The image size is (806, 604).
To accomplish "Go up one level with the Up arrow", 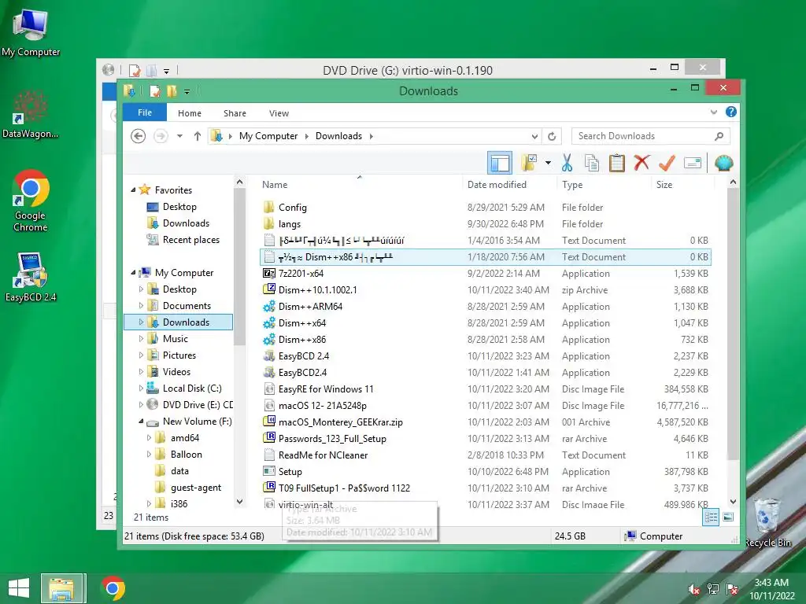I will tap(198, 136).
